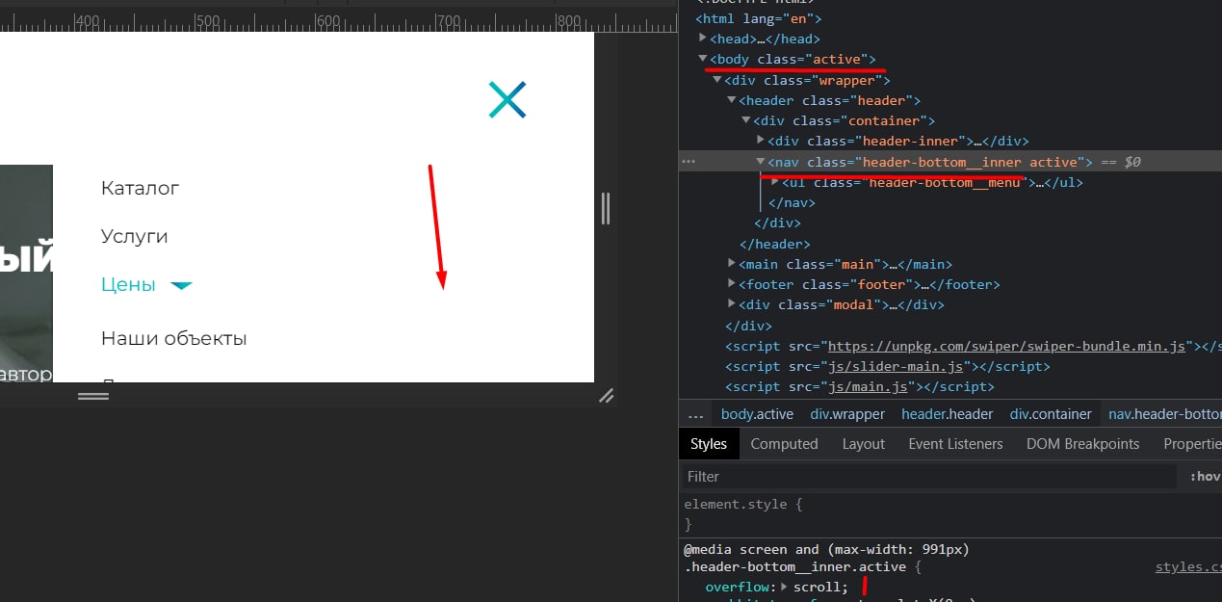Show the breadcrumb overflow ellipsis
The height and width of the screenshot is (602, 1222).
pos(694,414)
